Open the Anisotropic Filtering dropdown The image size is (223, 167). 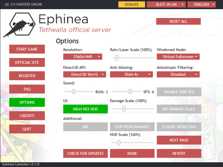pos(178,74)
